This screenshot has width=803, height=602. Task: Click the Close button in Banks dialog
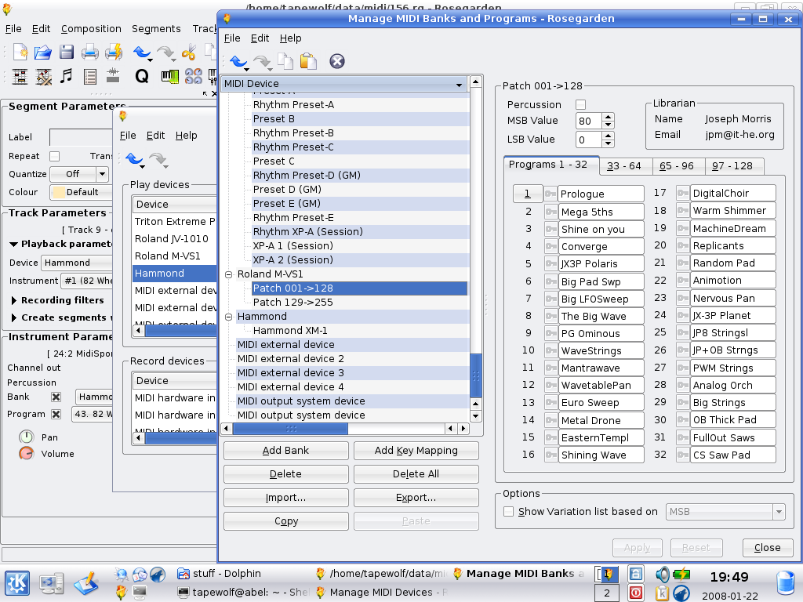click(x=767, y=548)
